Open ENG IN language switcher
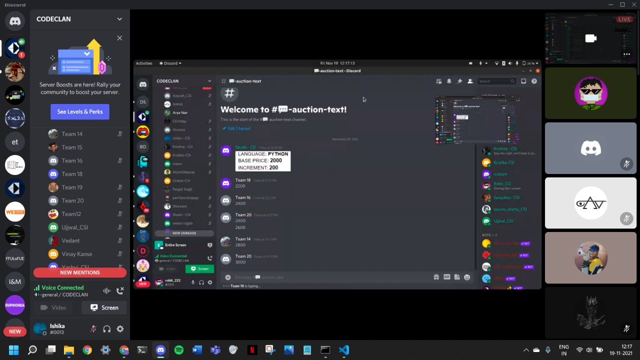Image resolution: width=640 pixels, height=360 pixels. pyautogui.click(x=563, y=350)
